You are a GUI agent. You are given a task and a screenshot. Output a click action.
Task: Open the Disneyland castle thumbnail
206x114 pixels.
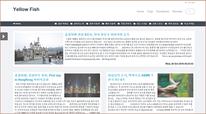click(x=39, y=49)
